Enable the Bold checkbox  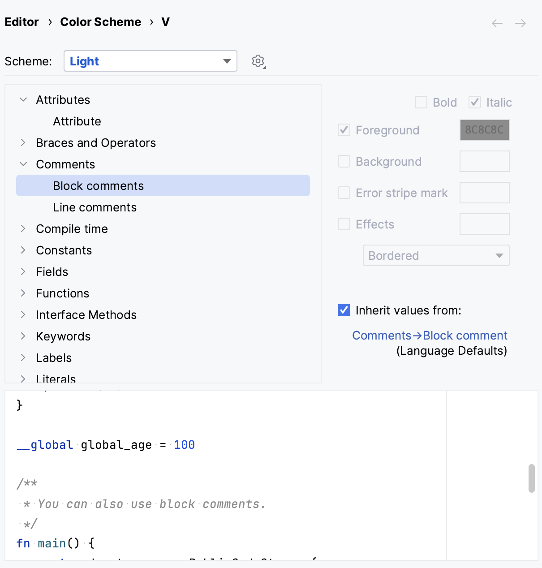(421, 102)
